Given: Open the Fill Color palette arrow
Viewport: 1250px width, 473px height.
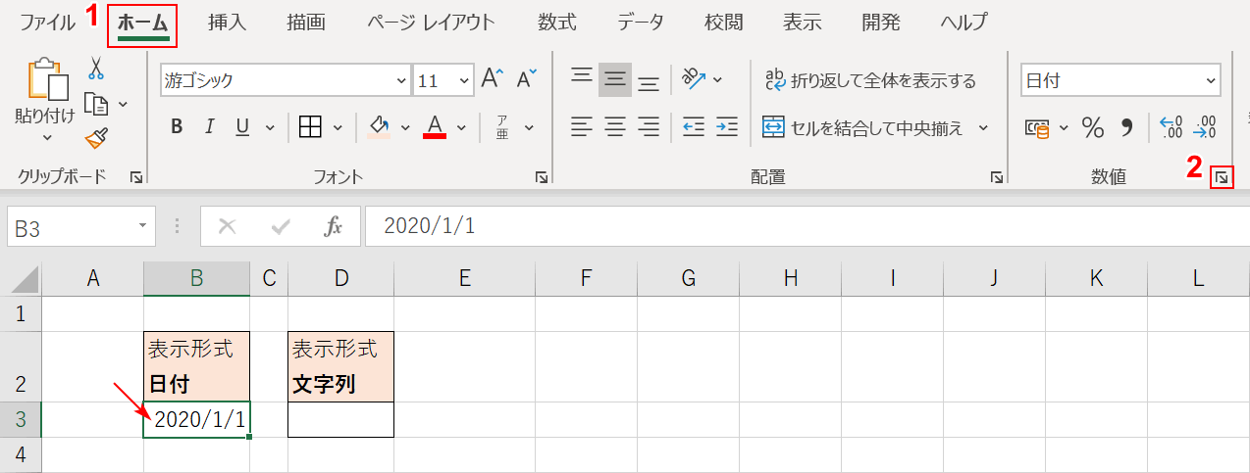Looking at the screenshot, I should pos(407,126).
